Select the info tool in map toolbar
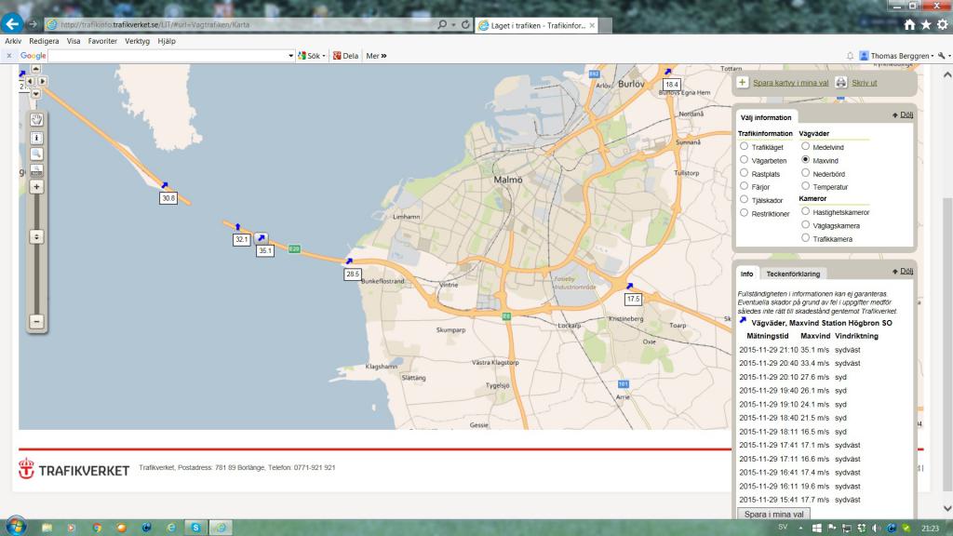This screenshot has width=953, height=536. tap(36, 138)
